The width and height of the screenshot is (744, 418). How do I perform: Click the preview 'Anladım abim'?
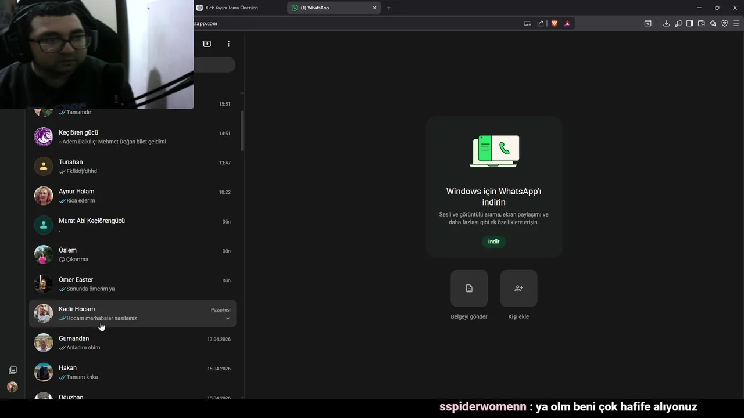click(x=83, y=348)
